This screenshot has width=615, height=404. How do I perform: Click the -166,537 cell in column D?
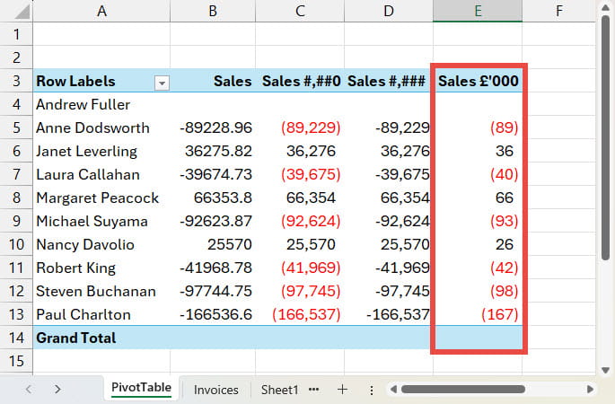[389, 314]
